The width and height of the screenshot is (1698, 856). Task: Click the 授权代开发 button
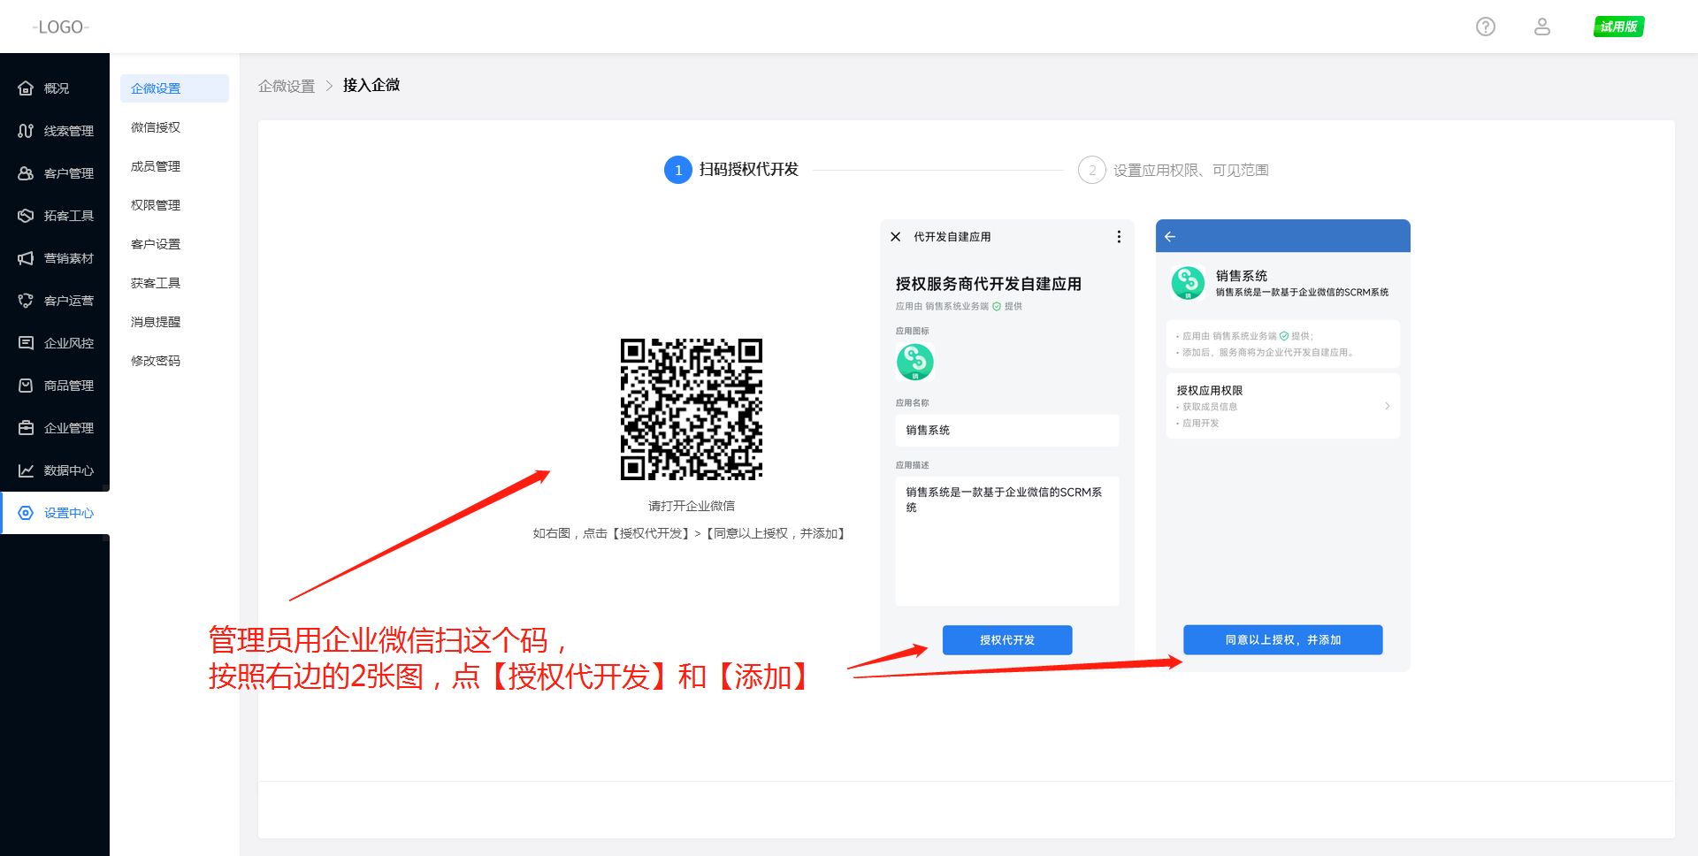[x=1007, y=640]
